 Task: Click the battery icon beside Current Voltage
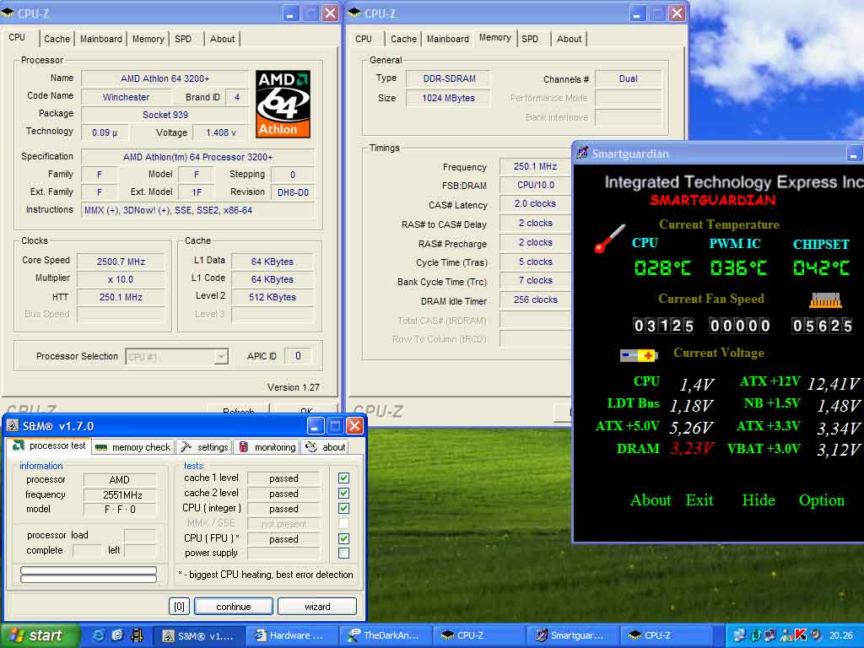click(x=639, y=355)
